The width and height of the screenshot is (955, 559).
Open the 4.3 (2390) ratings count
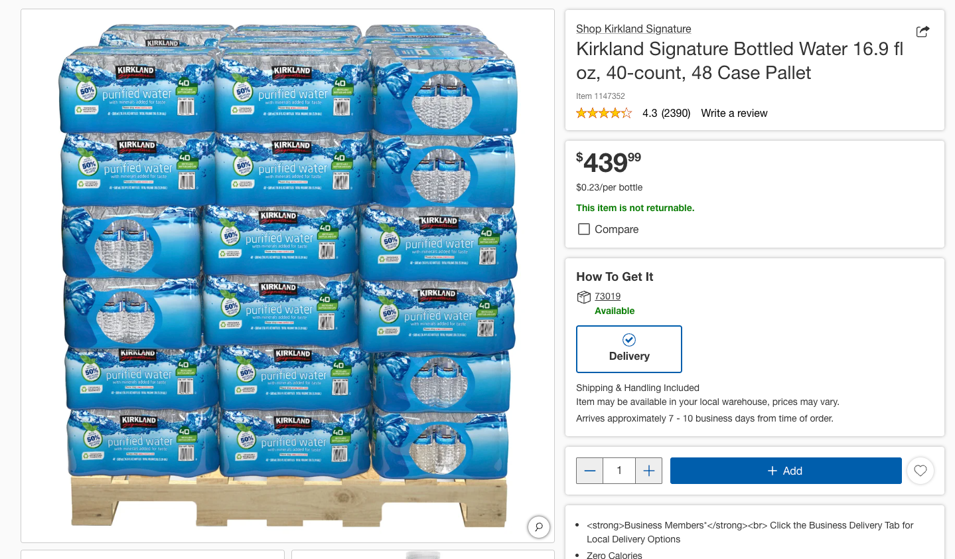point(666,114)
